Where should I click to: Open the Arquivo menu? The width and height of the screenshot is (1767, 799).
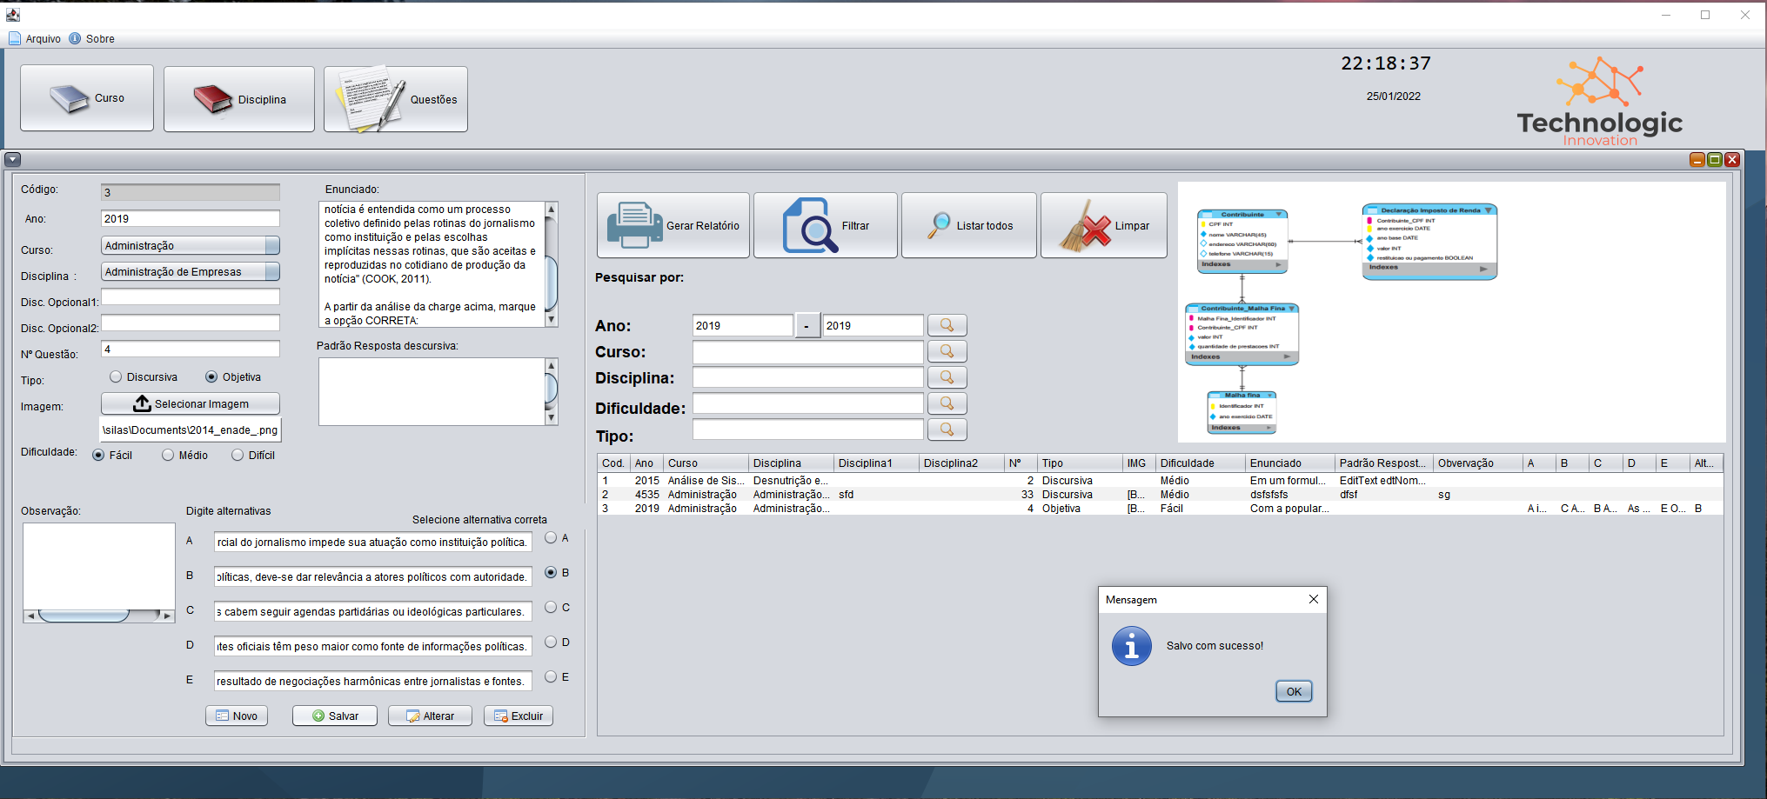(35, 38)
